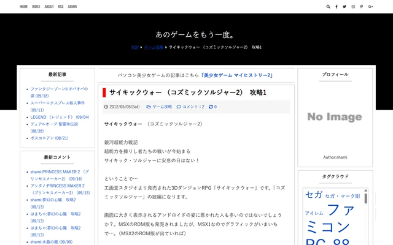
Task: Open recent article ファンタジーゾーンII オパオパの涙
Action: 59,92
